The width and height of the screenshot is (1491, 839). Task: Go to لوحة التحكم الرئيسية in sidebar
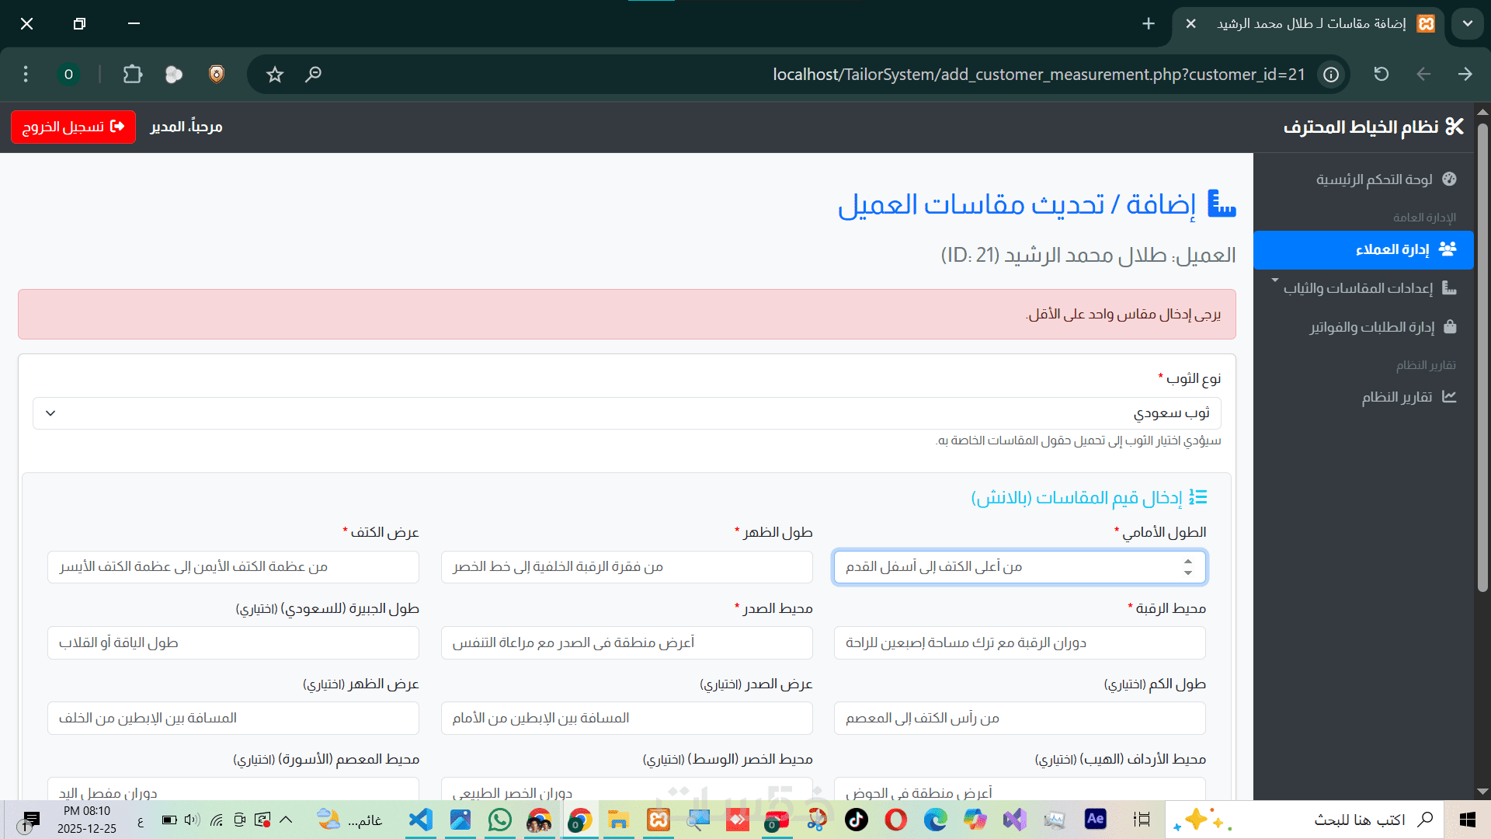1373,179
